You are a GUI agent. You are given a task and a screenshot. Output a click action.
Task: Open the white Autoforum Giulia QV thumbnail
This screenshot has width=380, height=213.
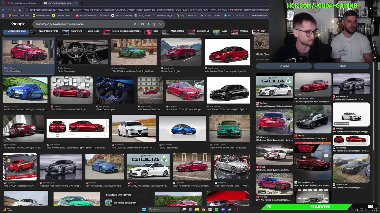click(x=134, y=129)
